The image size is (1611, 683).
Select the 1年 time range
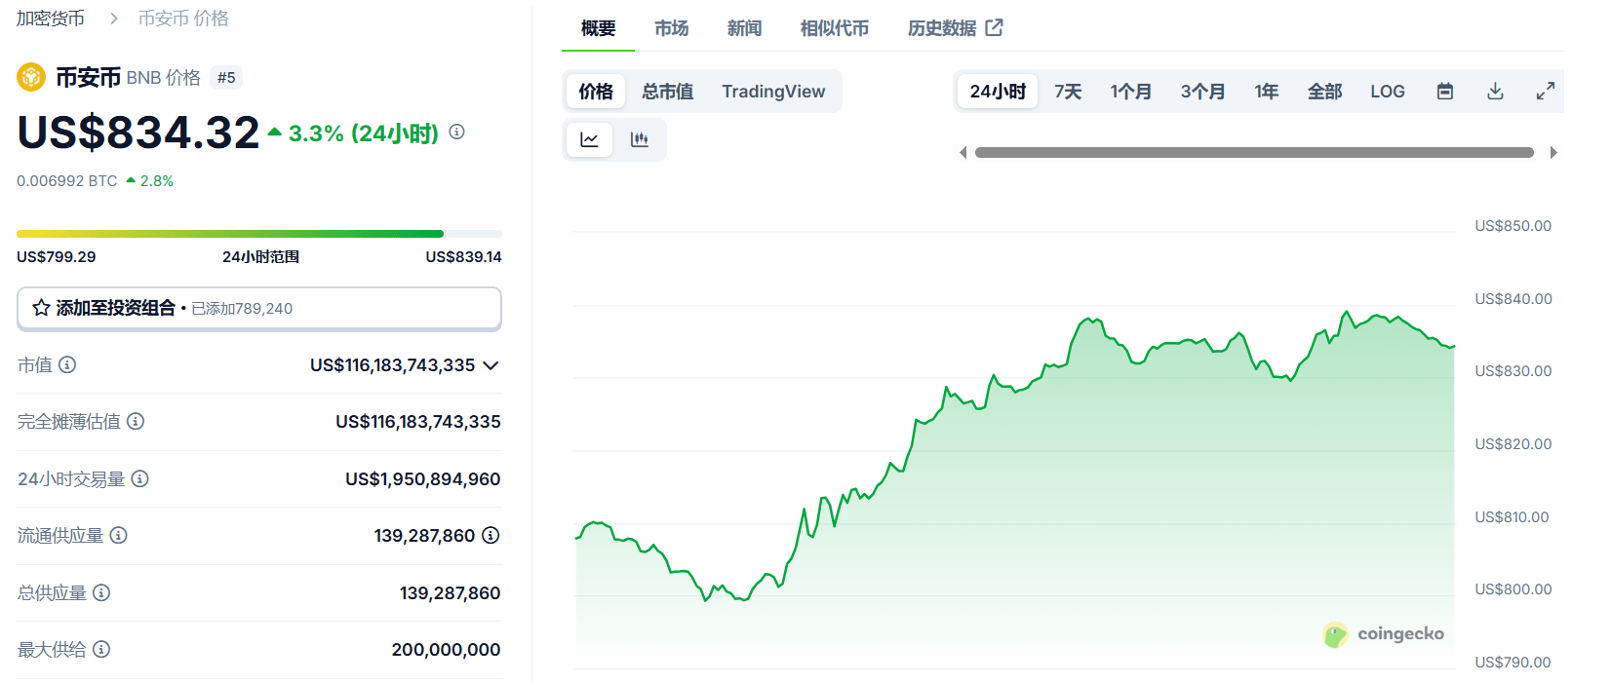1266,92
